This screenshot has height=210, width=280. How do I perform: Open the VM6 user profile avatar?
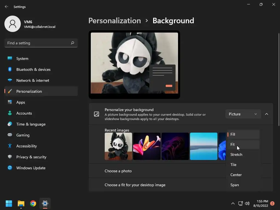coord(13,24)
